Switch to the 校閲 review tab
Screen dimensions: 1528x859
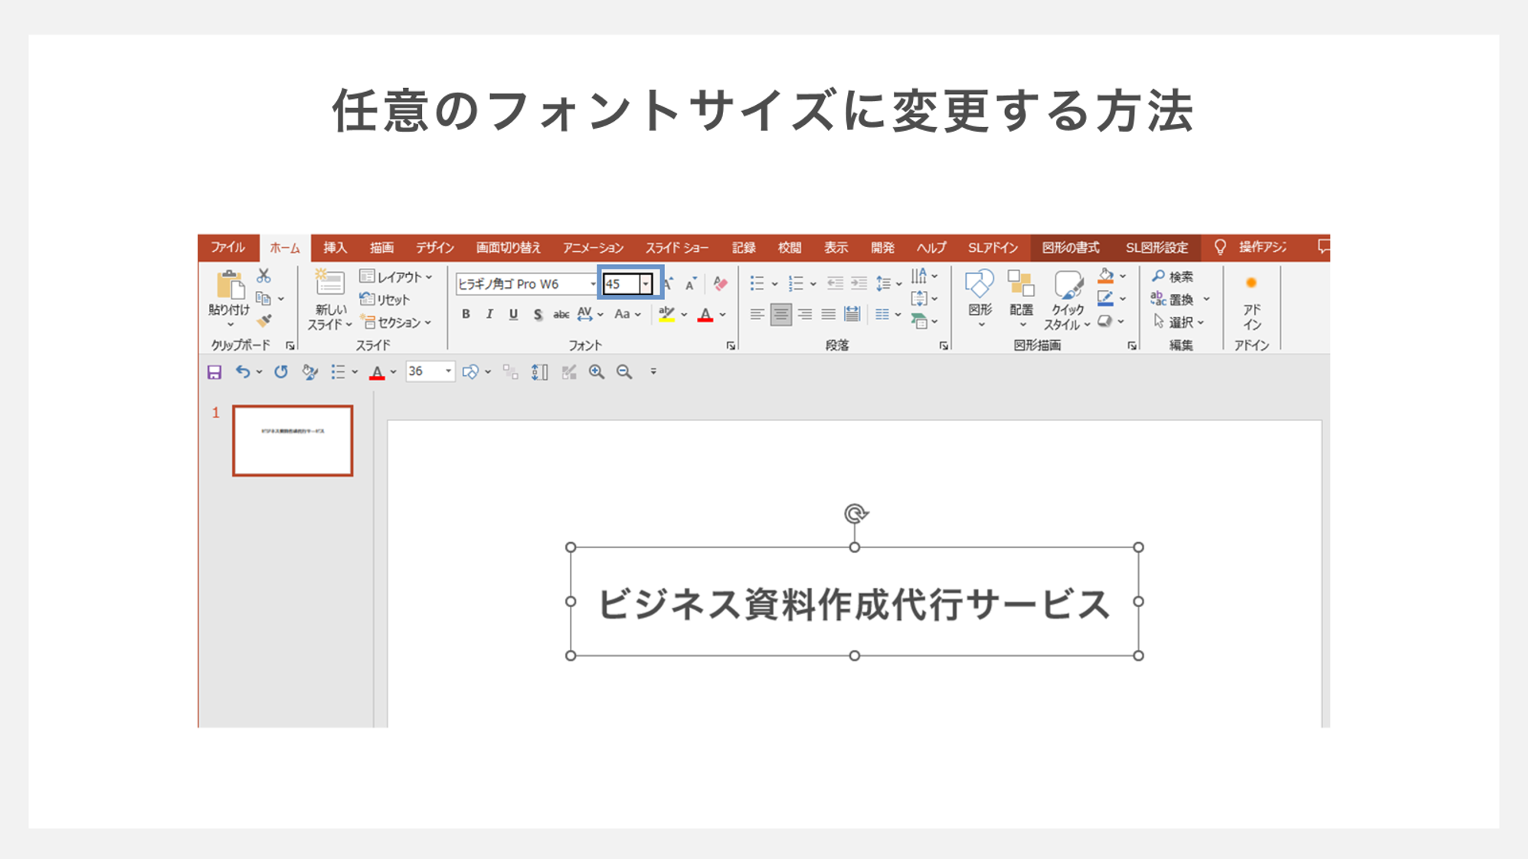790,247
